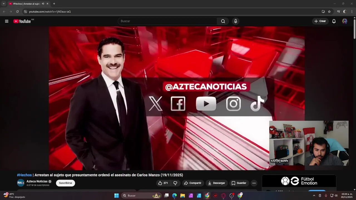Click the 4.67 M de suscriptores text
This screenshot has height=200, width=356.
point(38,185)
